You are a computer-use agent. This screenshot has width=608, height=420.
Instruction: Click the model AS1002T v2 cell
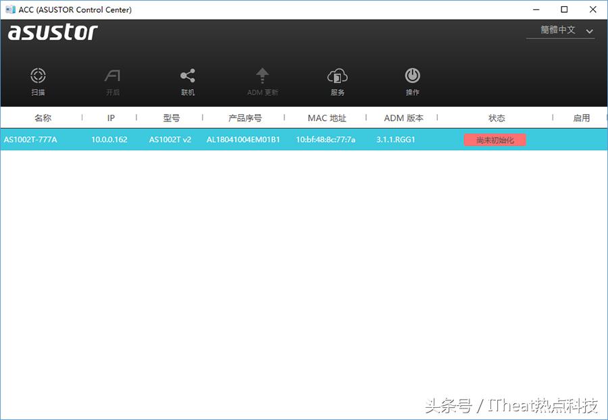tap(170, 140)
